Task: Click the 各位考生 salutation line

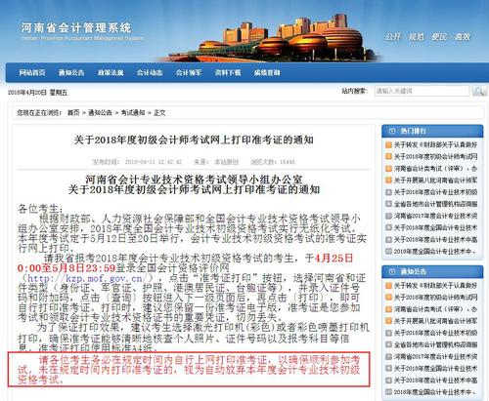Action: tap(40, 209)
